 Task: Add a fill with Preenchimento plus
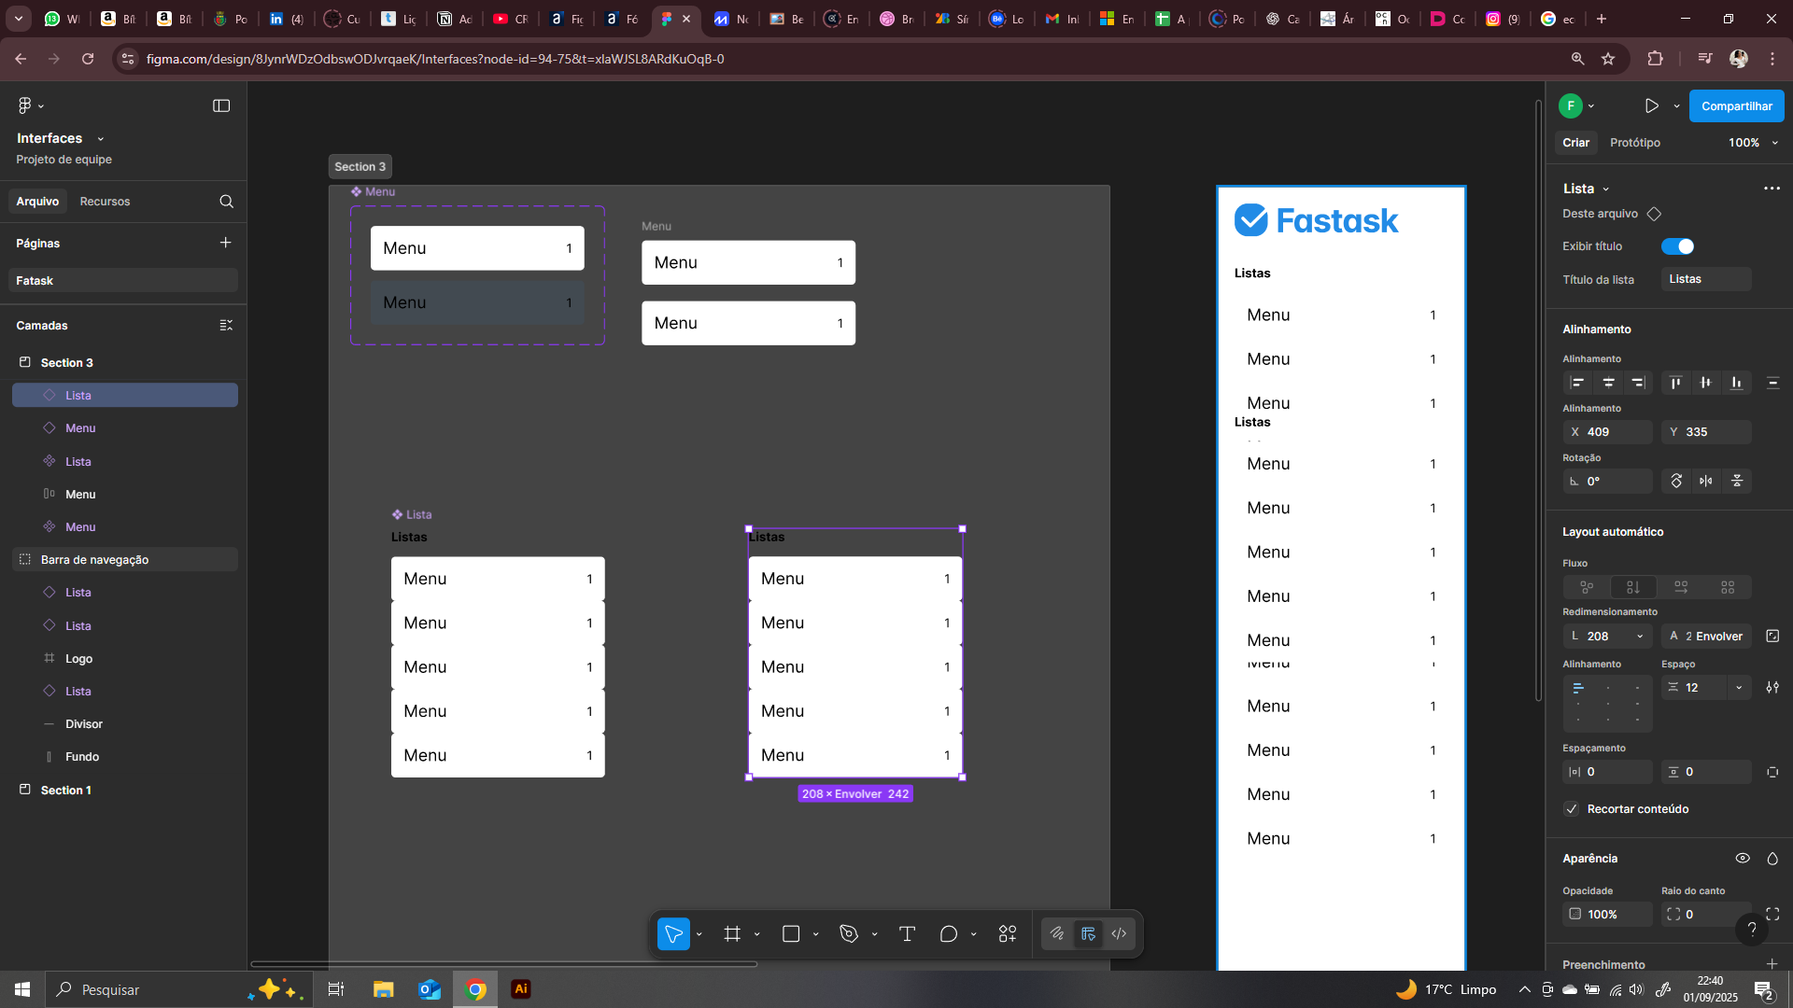[1772, 964]
